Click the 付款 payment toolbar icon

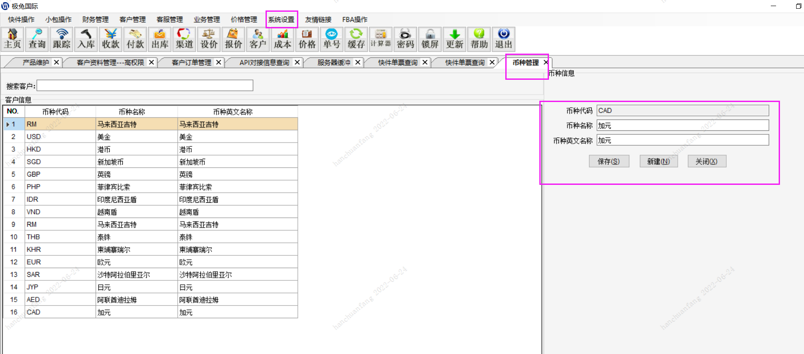click(x=135, y=39)
